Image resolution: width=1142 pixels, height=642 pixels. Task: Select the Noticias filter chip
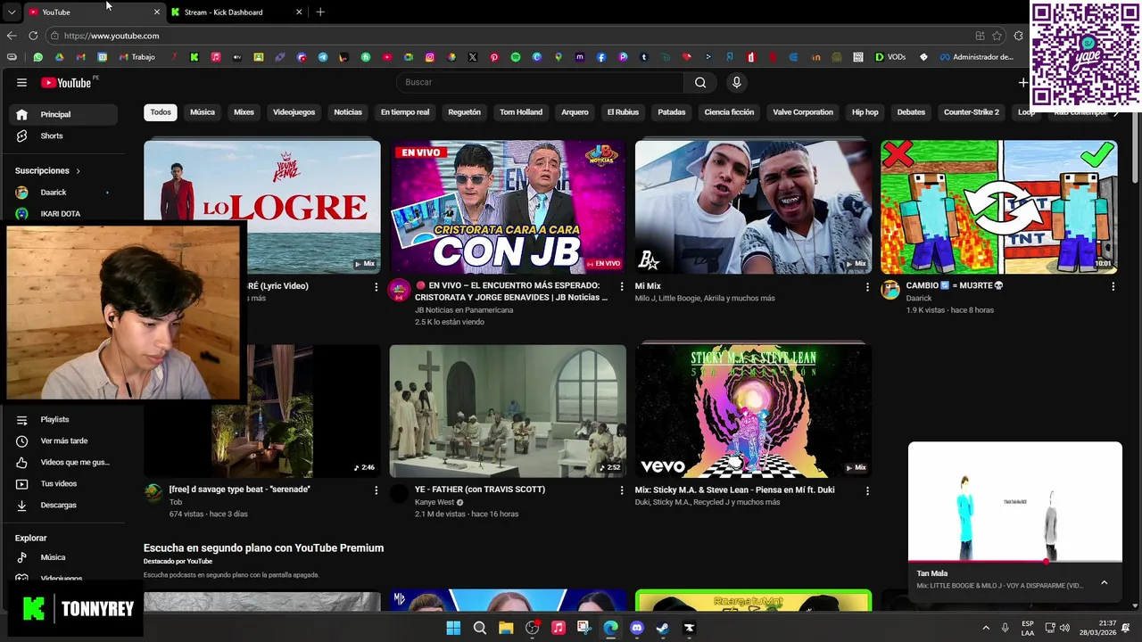[348, 112]
